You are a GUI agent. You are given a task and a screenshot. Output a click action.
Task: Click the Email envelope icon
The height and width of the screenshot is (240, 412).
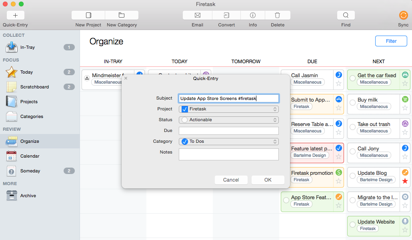coord(198,15)
